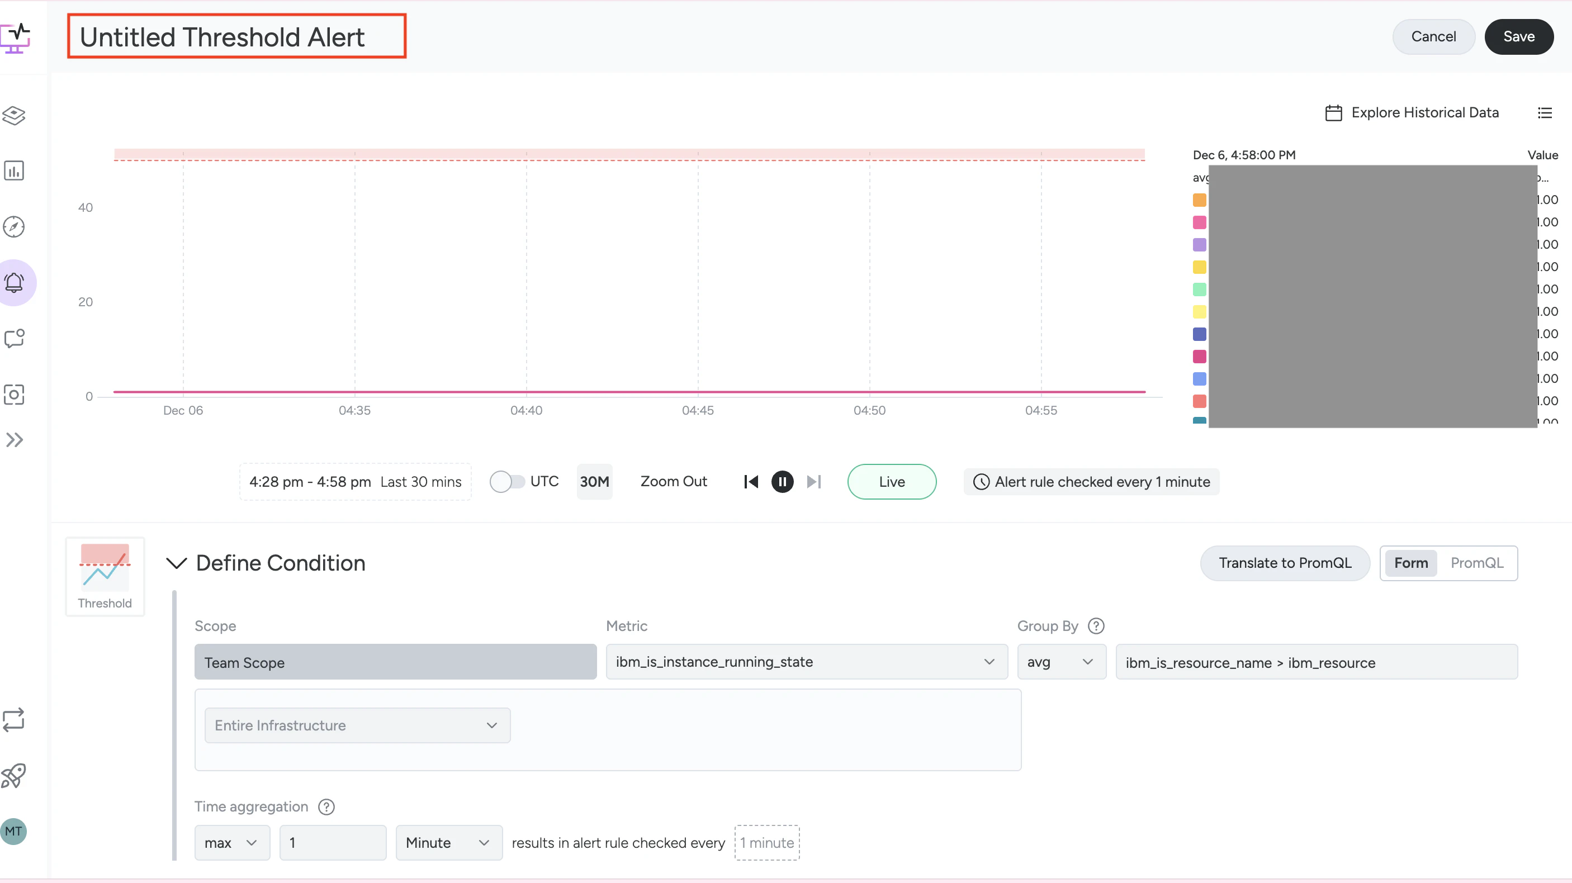Click the calendar icon for historical data
The width and height of the screenshot is (1572, 883).
point(1333,113)
